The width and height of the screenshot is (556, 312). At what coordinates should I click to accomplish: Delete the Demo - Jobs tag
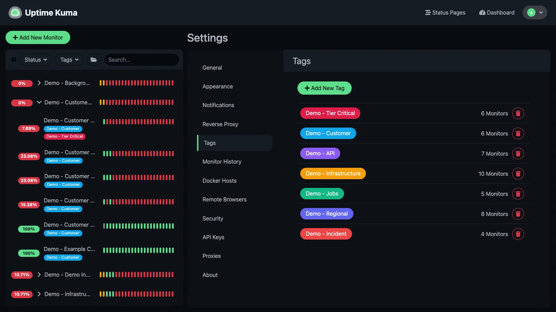pyautogui.click(x=518, y=194)
